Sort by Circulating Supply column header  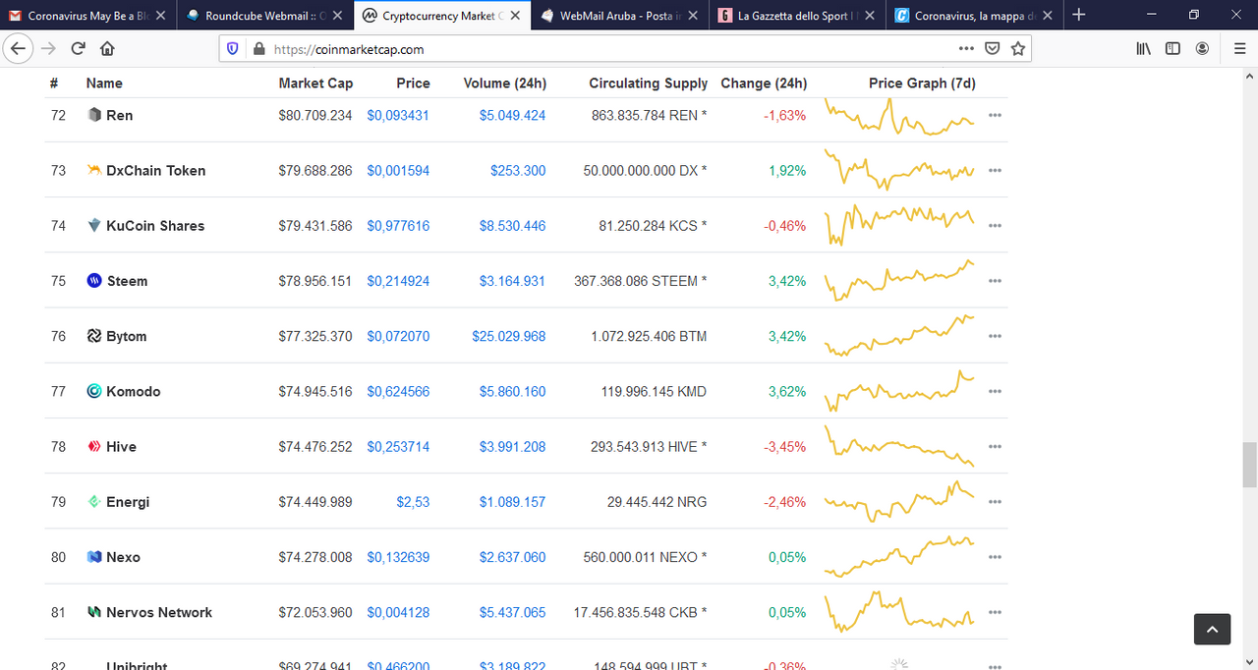[649, 84]
